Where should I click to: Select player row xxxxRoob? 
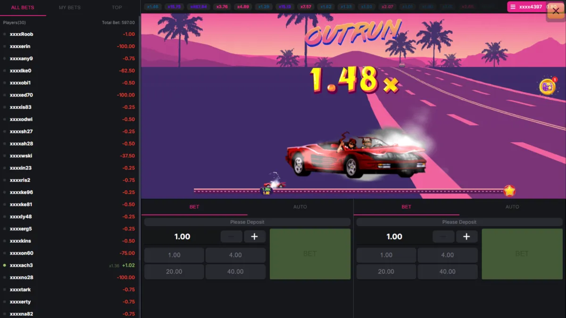coord(69,34)
